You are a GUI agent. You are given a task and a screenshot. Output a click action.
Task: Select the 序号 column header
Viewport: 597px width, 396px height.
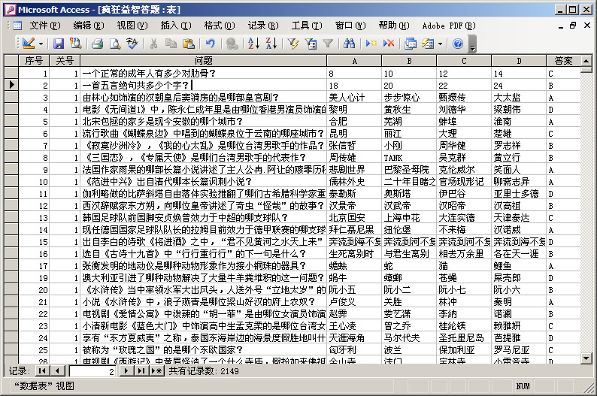click(34, 60)
